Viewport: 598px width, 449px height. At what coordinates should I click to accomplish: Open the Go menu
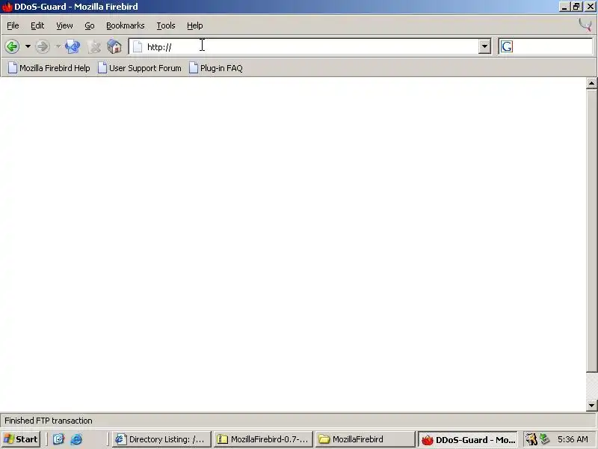click(x=90, y=25)
